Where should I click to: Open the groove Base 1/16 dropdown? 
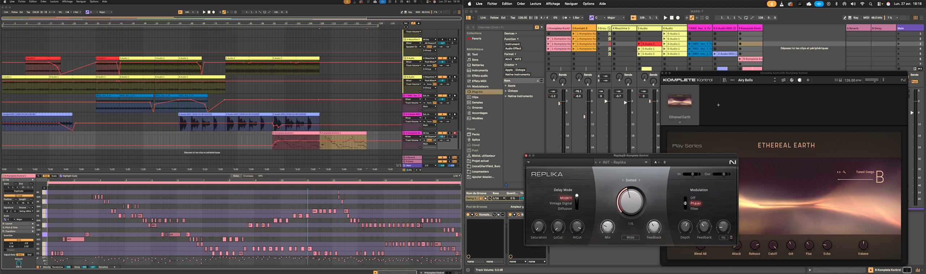click(x=498, y=198)
